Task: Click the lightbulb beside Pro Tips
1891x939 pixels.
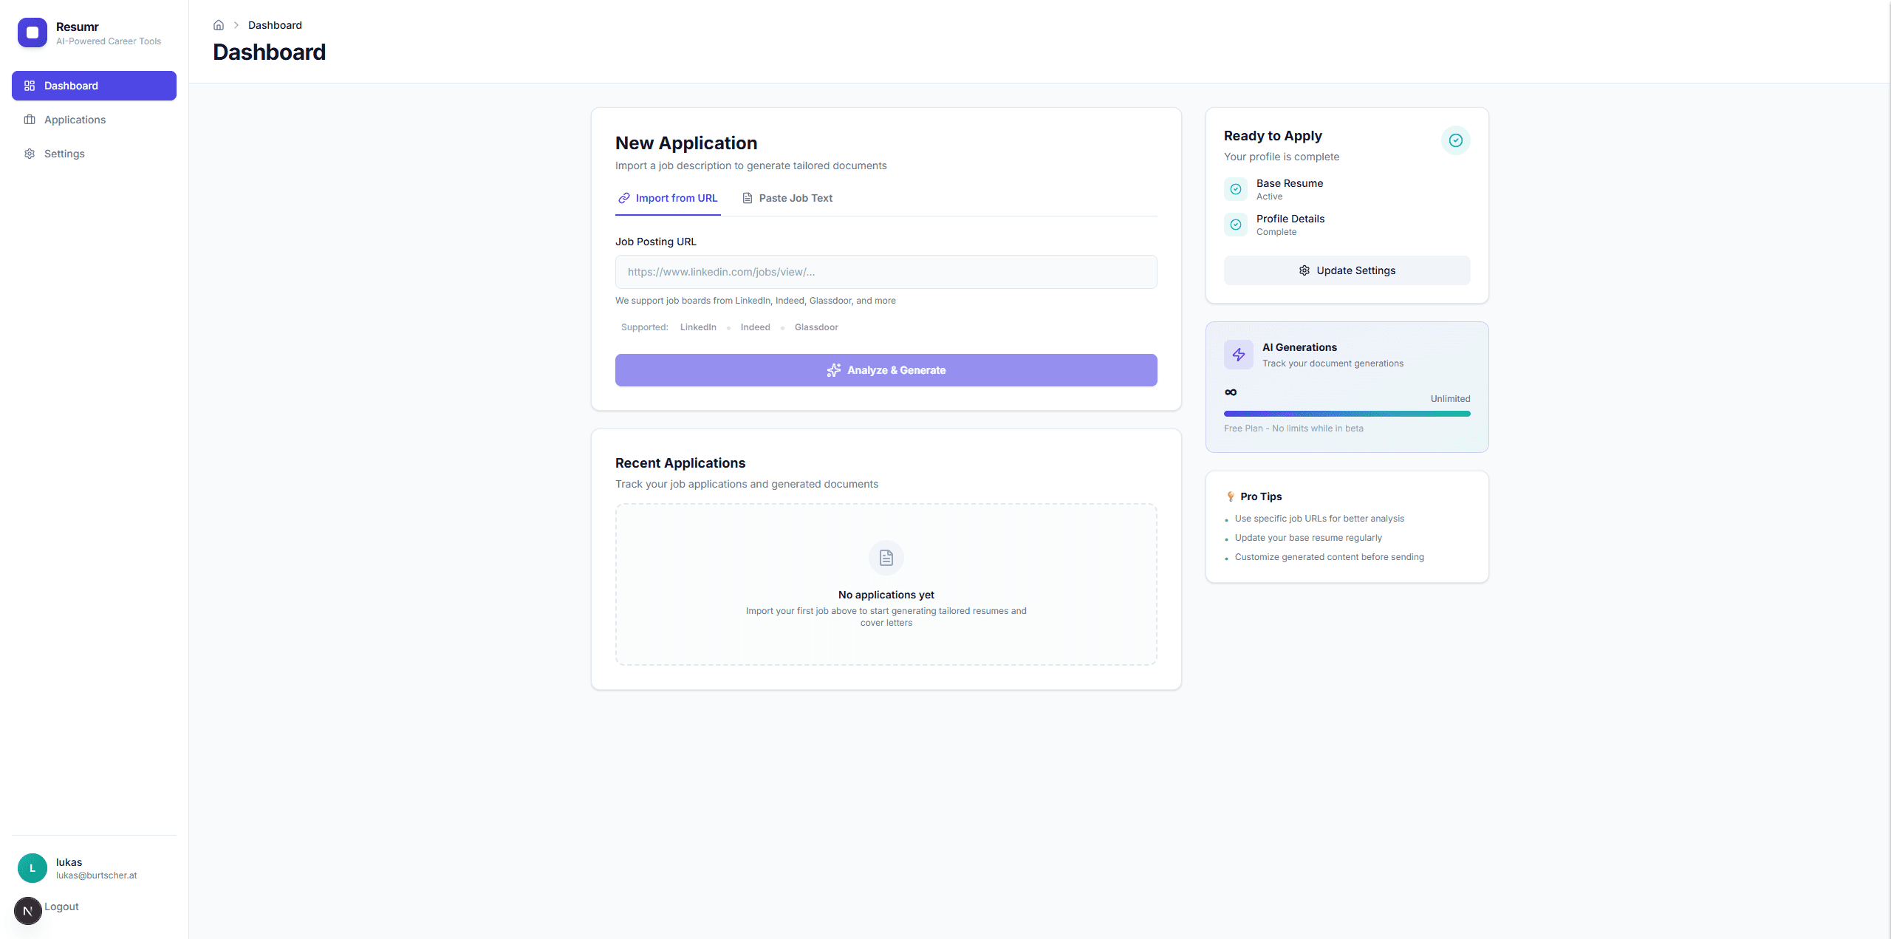Action: pyautogui.click(x=1231, y=496)
